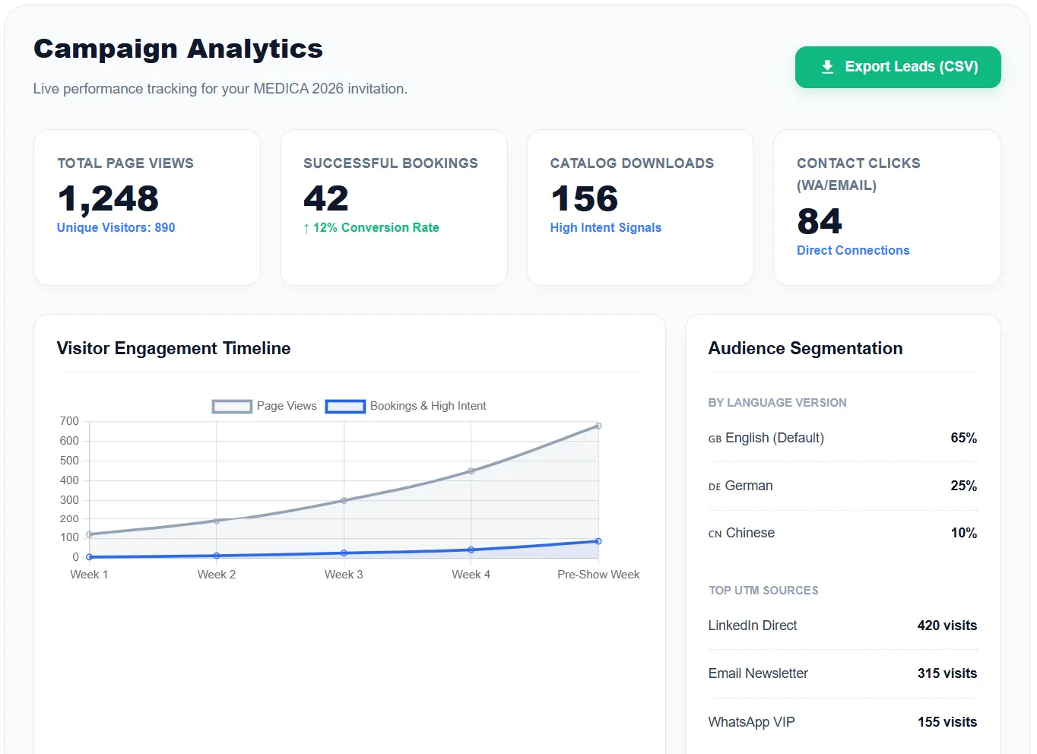1037x754 pixels.
Task: Select Week 1 page views data point
Action: (x=90, y=534)
